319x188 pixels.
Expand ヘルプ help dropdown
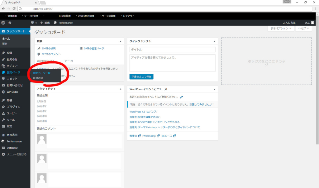pyautogui.click(x=303, y=28)
